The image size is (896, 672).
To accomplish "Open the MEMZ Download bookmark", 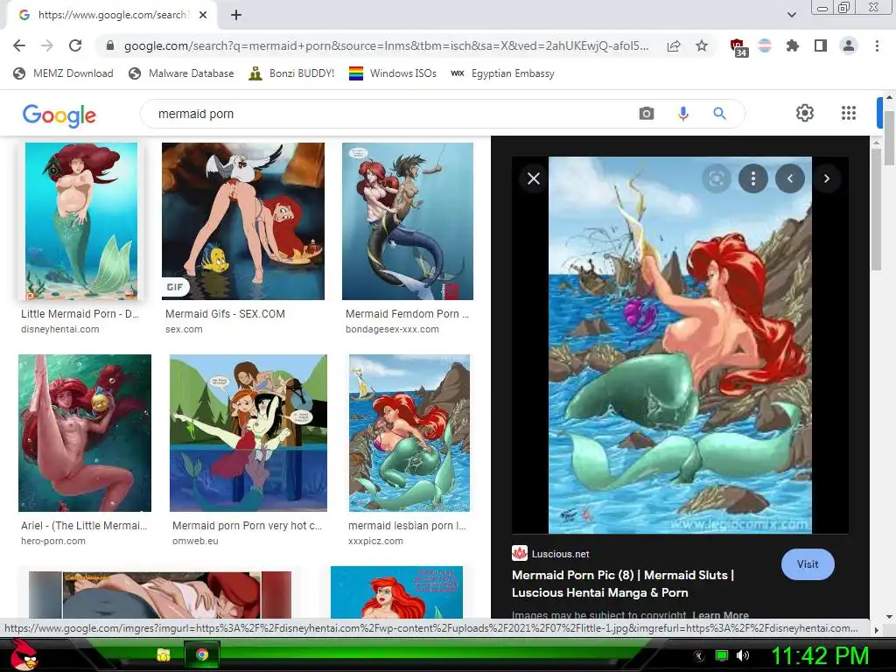I will point(63,73).
